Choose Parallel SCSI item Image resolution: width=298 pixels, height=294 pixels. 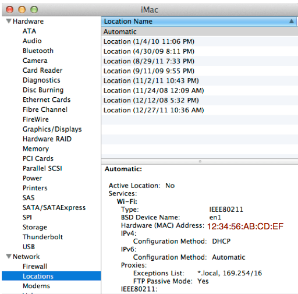[x=42, y=168]
